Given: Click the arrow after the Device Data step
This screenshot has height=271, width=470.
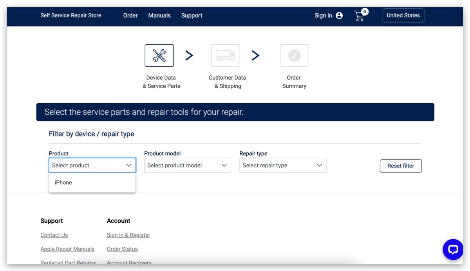Looking at the screenshot, I should pyautogui.click(x=189, y=56).
